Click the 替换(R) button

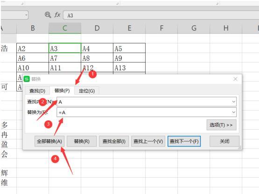tap(82, 141)
